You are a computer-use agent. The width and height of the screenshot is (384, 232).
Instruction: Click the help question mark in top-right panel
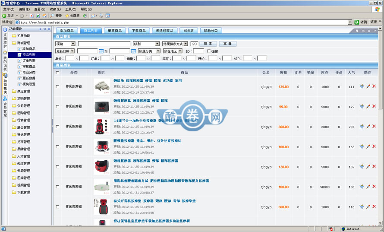375,31
